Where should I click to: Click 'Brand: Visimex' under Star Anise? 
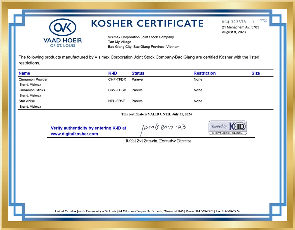click(x=30, y=107)
